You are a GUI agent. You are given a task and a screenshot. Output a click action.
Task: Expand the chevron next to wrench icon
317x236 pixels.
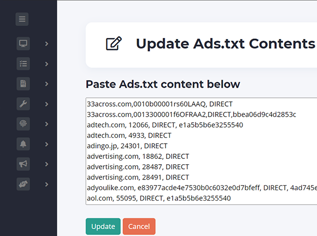click(46, 104)
